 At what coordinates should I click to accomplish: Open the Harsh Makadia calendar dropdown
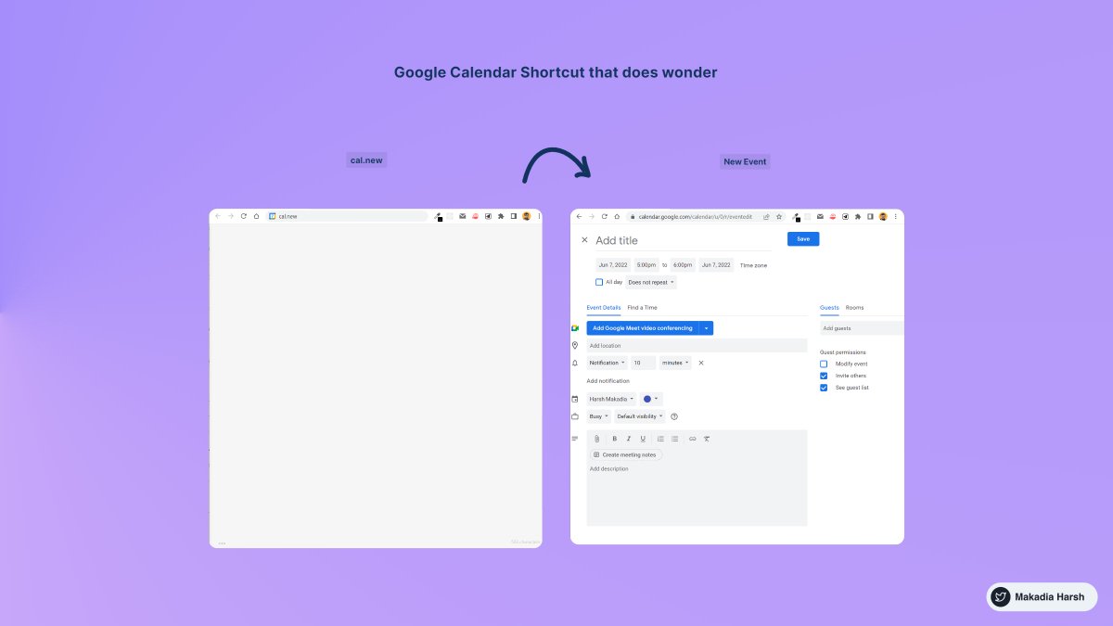tap(611, 399)
